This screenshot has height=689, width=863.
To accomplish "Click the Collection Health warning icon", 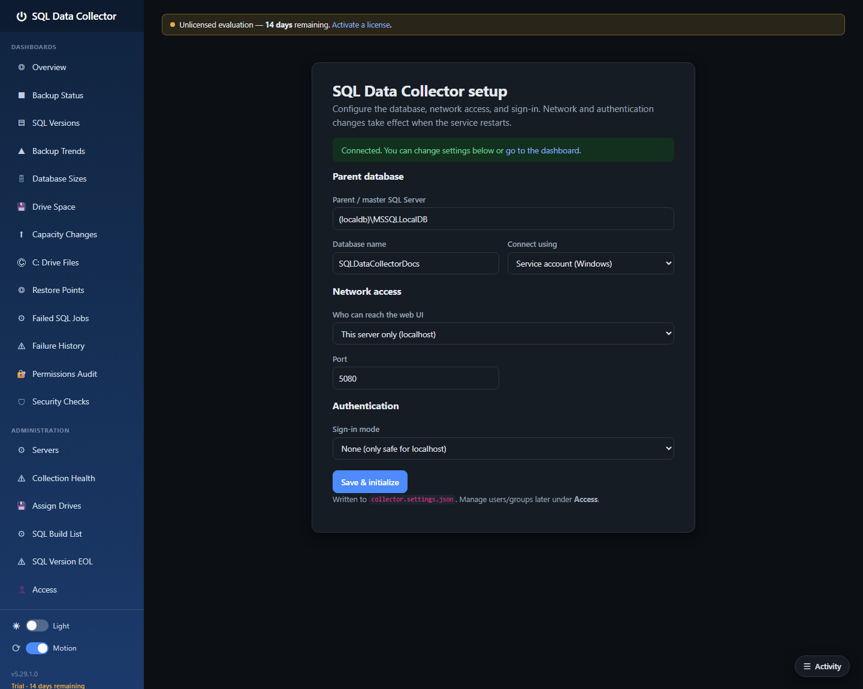I will (x=22, y=478).
